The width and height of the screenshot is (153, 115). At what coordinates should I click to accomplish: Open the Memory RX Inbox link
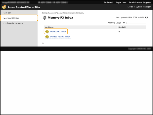[x=58, y=32]
